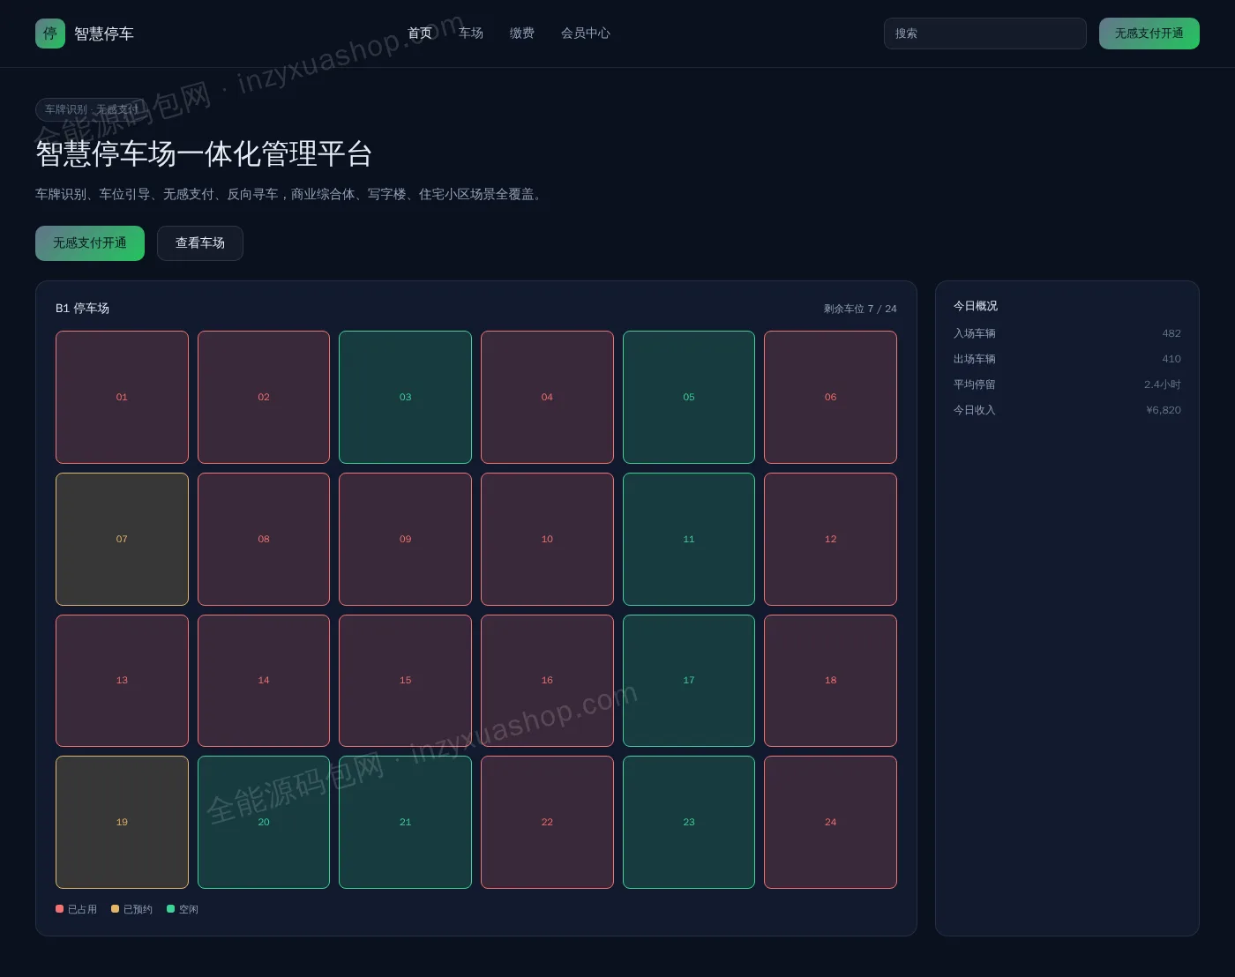The width and height of the screenshot is (1235, 977).
Task: Select reserved parking spot 19
Action: click(122, 823)
